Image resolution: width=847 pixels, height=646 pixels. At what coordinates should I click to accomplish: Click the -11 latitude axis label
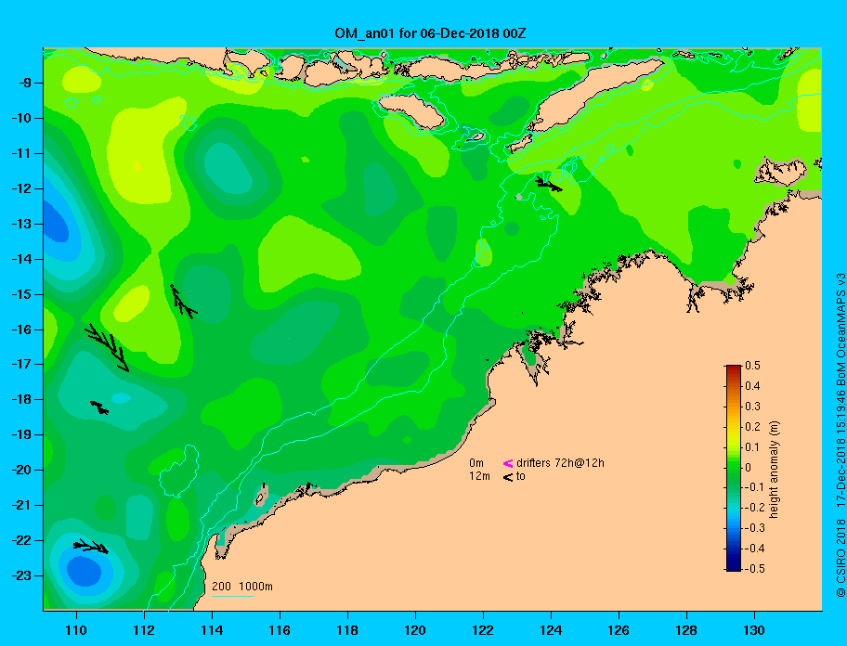point(20,154)
